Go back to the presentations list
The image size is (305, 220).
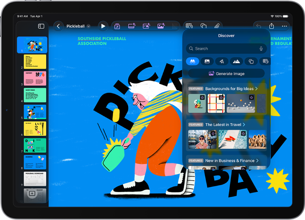coord(58,26)
